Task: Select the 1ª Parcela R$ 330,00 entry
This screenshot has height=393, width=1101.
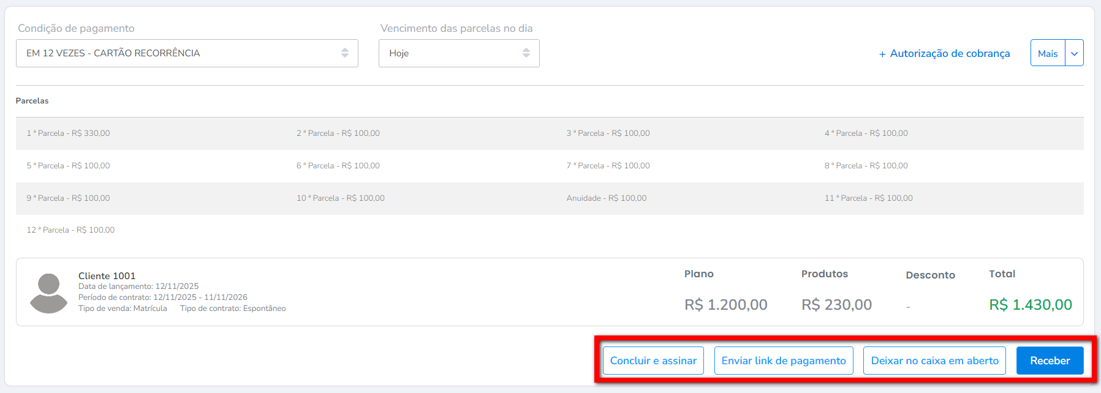Action: (69, 133)
